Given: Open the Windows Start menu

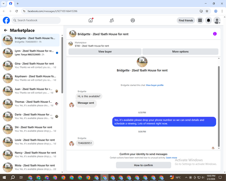Looking at the screenshot, I should (x=4, y=177).
